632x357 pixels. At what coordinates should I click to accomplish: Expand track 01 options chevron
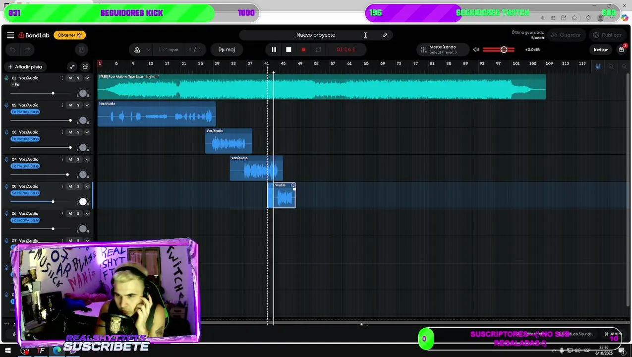(87, 78)
